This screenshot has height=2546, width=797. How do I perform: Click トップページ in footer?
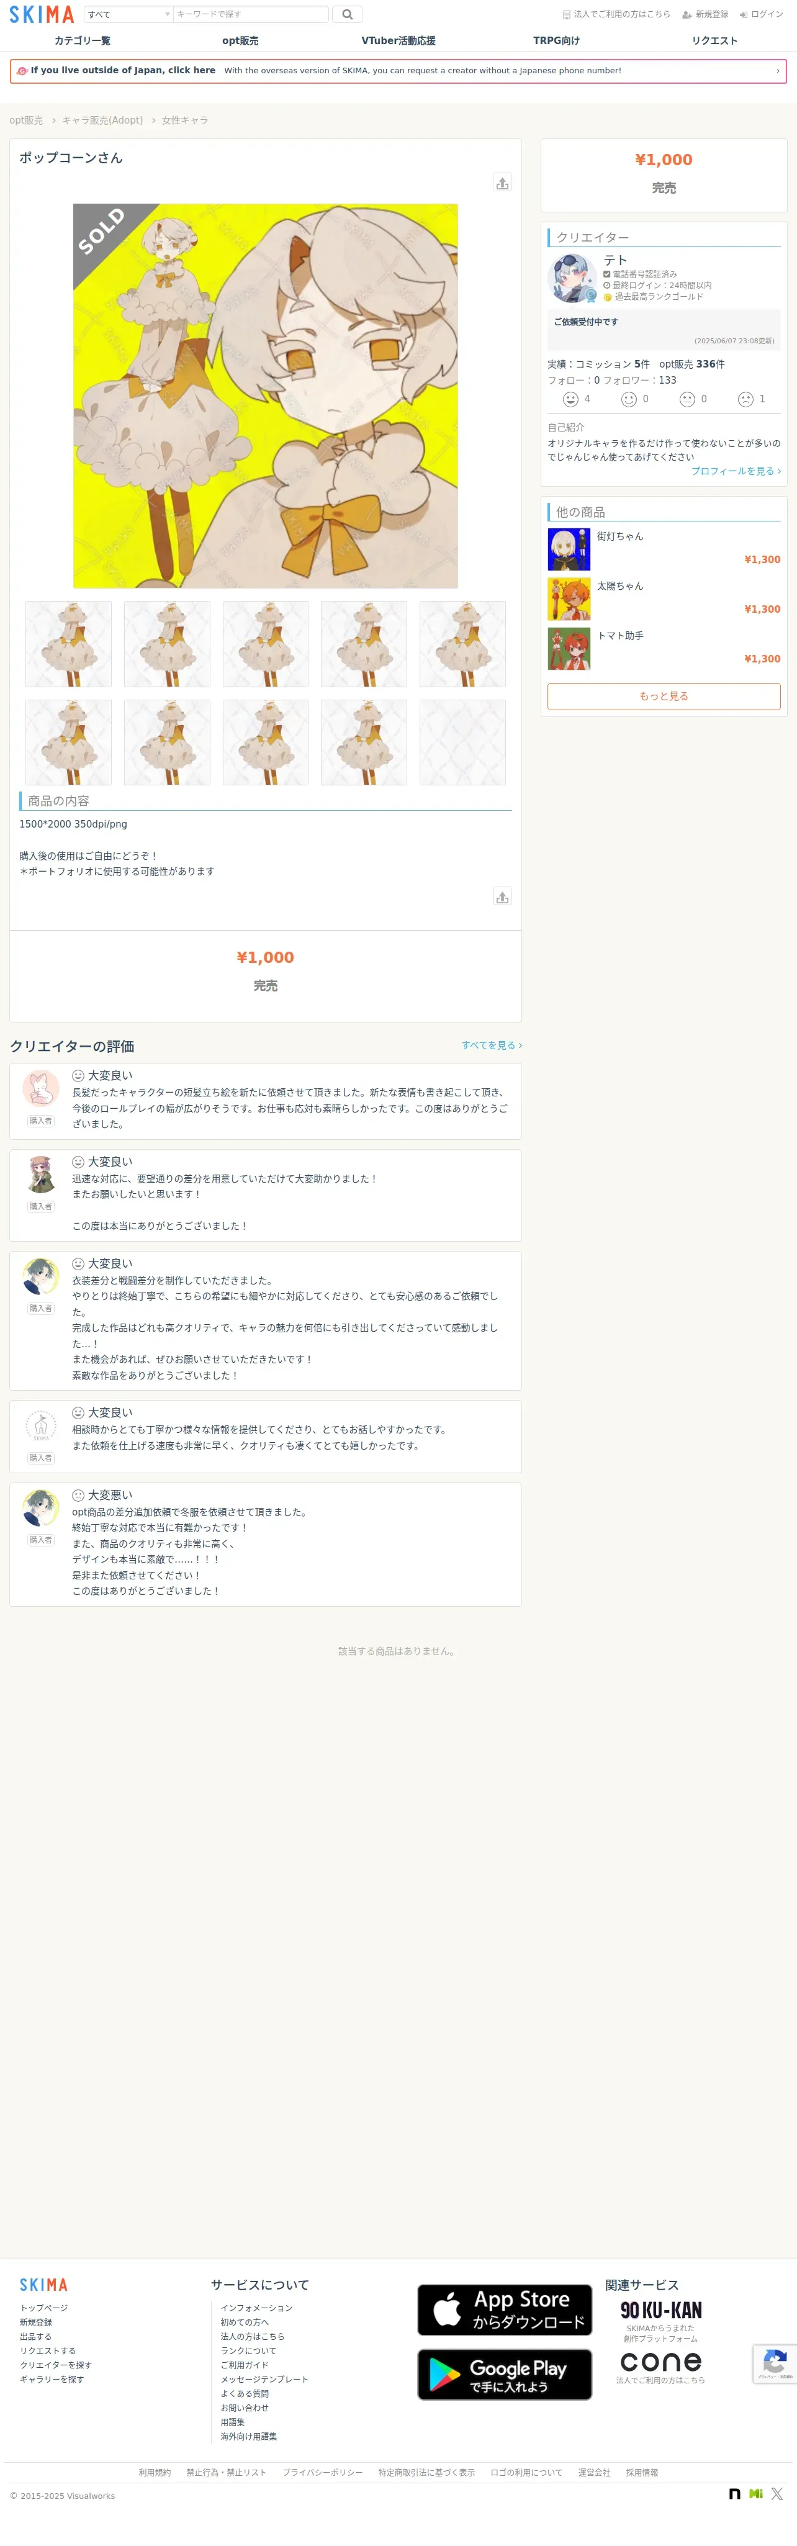tap(43, 2308)
